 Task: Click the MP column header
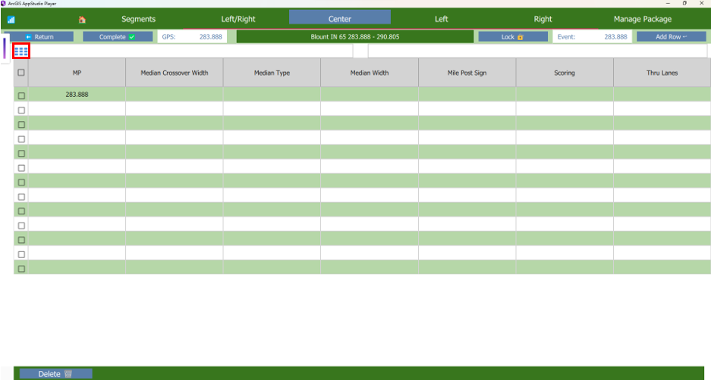[x=77, y=73]
